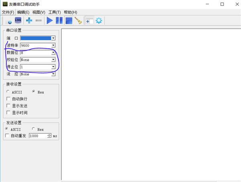Screen dimensions: 241x182
Task: Open the 校验位 None dropdown
Action: pos(53,60)
